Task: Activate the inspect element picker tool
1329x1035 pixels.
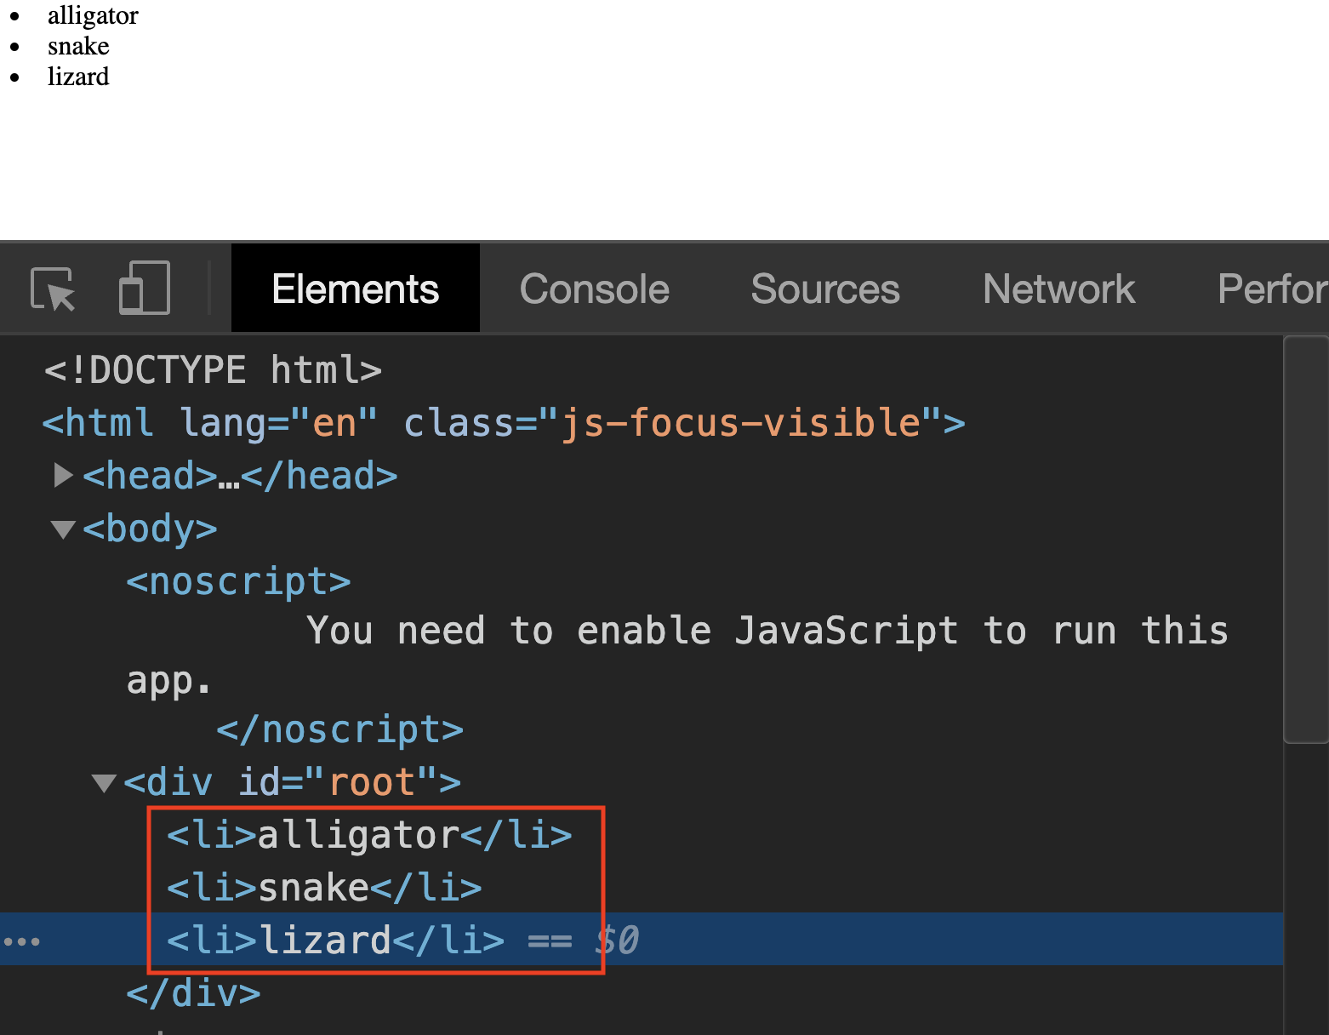Action: pyautogui.click(x=53, y=288)
